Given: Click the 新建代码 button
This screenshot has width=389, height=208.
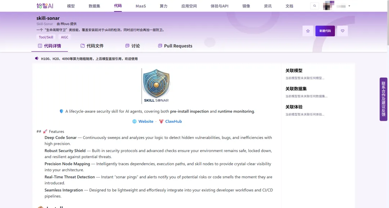Looking at the screenshot, I should tap(325, 31).
